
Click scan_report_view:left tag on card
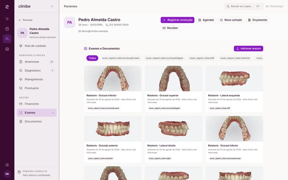pyautogui.click(x=220, y=108)
